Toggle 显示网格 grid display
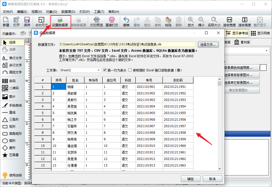272x187 pixels. [x=260, y=33]
